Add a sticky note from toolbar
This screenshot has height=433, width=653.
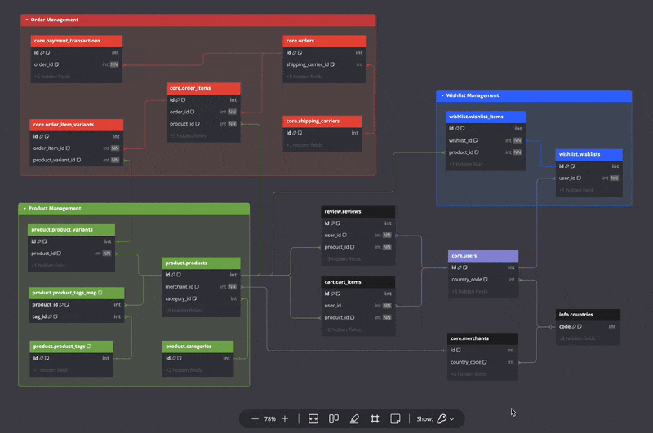pyautogui.click(x=395, y=419)
